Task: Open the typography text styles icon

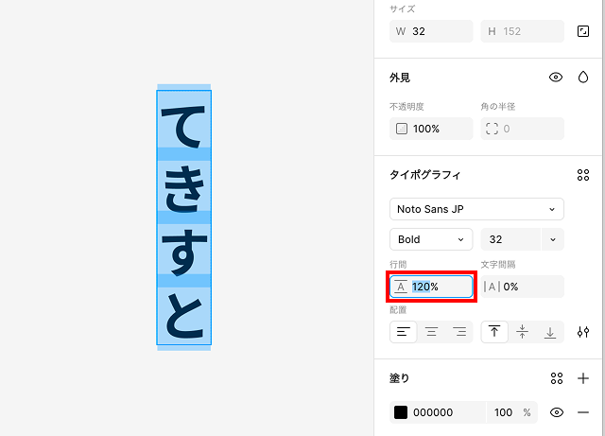Action: pos(583,175)
